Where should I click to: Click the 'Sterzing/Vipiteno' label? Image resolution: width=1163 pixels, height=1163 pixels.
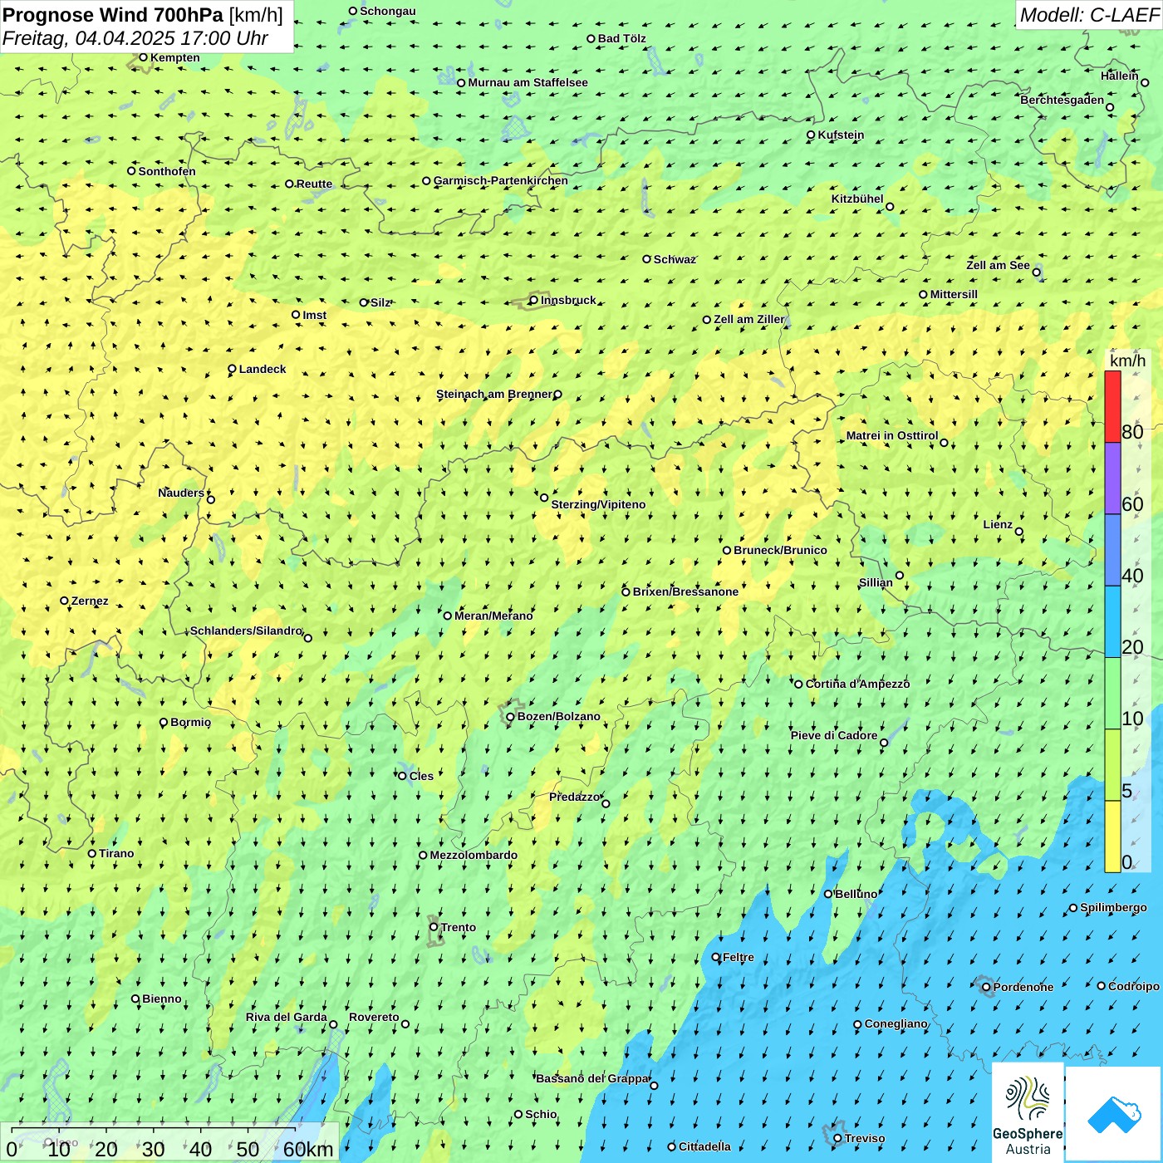pos(598,504)
